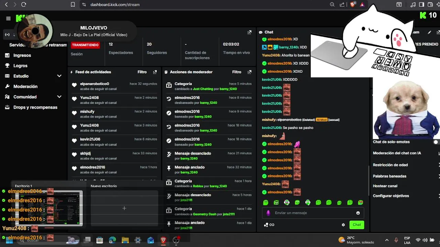Pop out the Acciones de moderador panel
440x247 pixels.
[250, 72]
